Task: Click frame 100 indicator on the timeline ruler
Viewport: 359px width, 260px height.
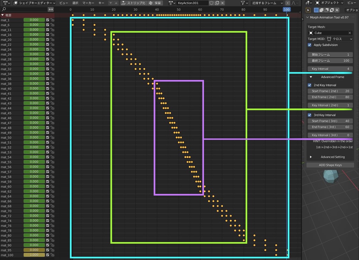Action: point(287,9)
